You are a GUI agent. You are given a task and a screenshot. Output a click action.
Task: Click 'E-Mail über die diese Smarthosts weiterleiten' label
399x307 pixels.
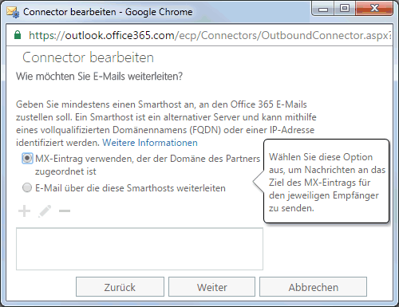coord(130,188)
